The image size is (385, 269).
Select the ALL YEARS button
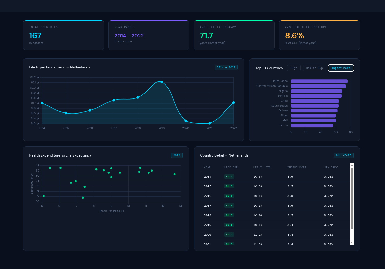(x=344, y=155)
